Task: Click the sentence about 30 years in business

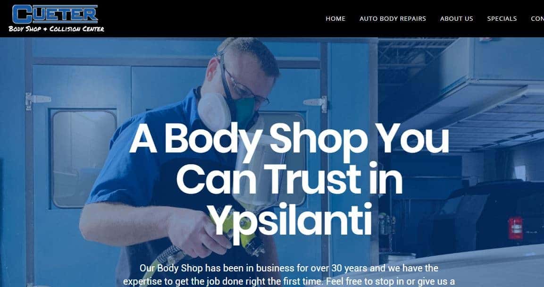Action: [x=289, y=268]
